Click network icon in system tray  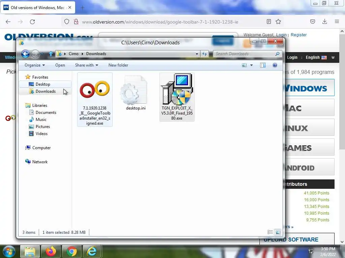pos(311,251)
